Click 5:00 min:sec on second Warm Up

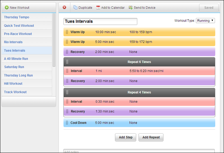(x=105, y=42)
